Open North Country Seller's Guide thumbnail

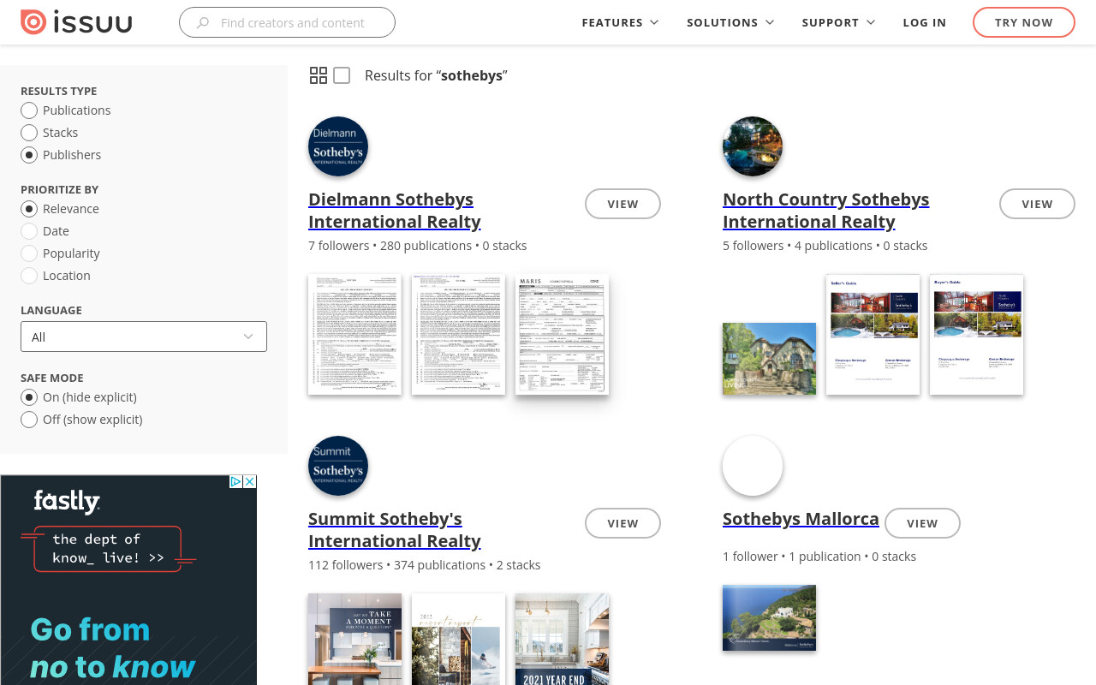click(873, 335)
